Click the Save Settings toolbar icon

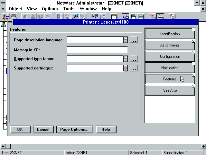pyautogui.click(x=126, y=16)
